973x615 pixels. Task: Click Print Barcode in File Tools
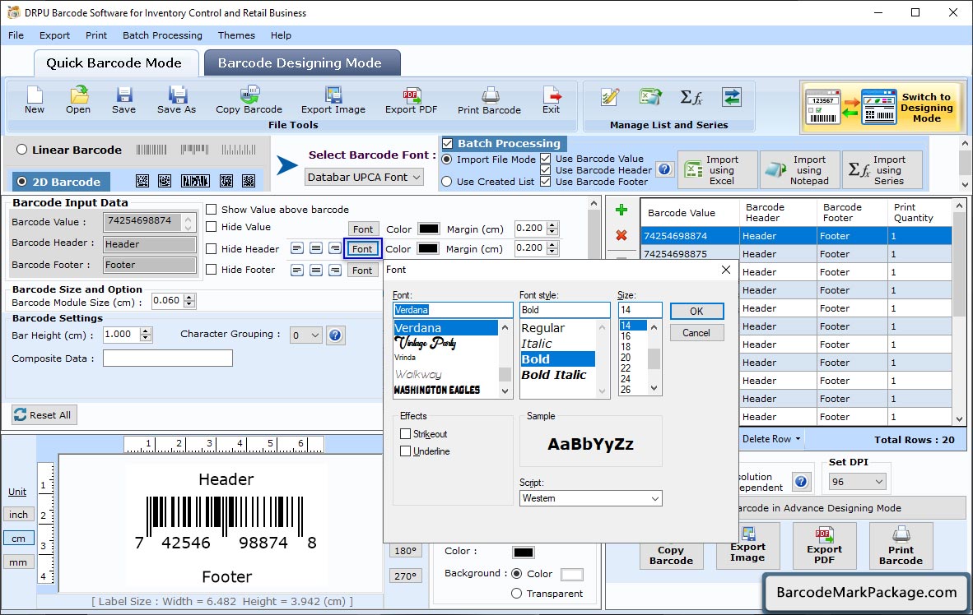(489, 101)
